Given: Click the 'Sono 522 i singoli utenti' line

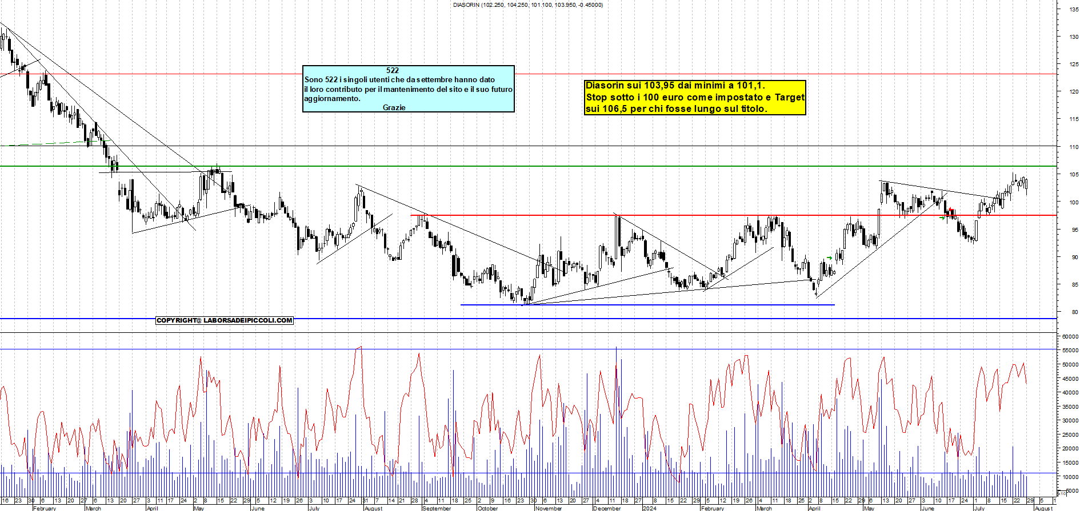Looking at the screenshot, I should point(399,80).
